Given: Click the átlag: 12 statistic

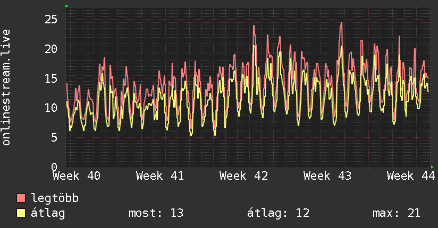Looking at the screenshot, I should (x=278, y=213).
